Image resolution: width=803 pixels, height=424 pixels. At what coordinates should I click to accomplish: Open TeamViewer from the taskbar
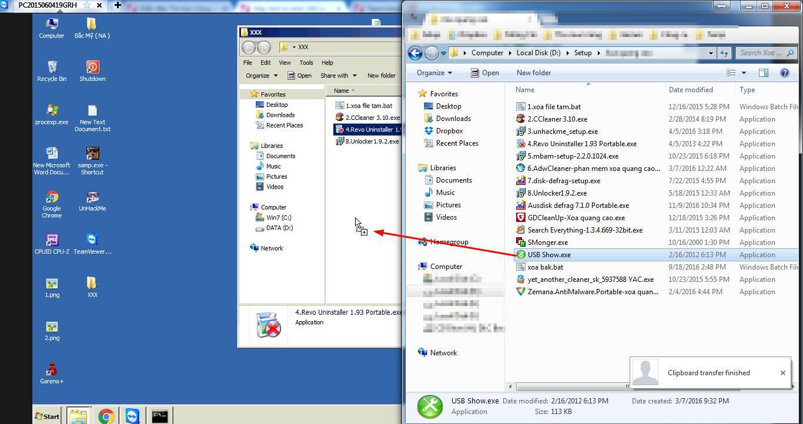tap(132, 416)
